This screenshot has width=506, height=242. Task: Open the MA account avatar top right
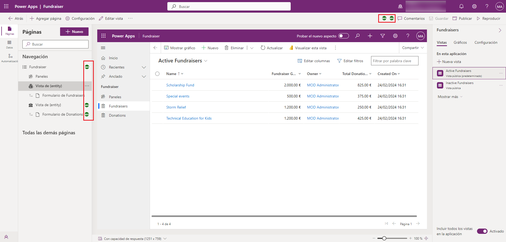pyautogui.click(x=499, y=6)
